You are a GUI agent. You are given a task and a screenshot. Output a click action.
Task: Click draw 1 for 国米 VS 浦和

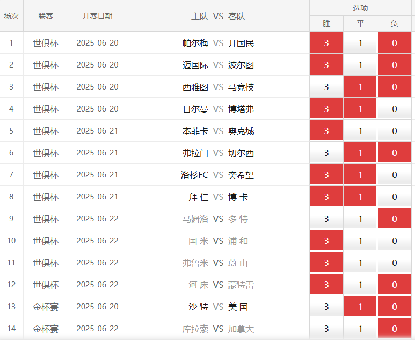pyautogui.click(x=360, y=240)
